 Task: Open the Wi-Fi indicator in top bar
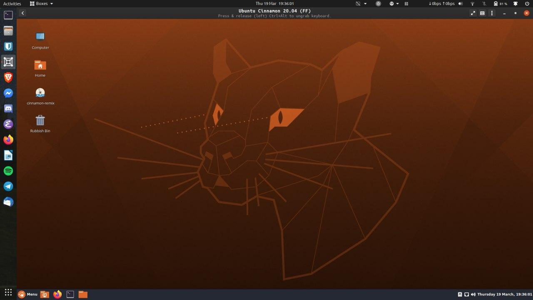[x=473, y=3]
